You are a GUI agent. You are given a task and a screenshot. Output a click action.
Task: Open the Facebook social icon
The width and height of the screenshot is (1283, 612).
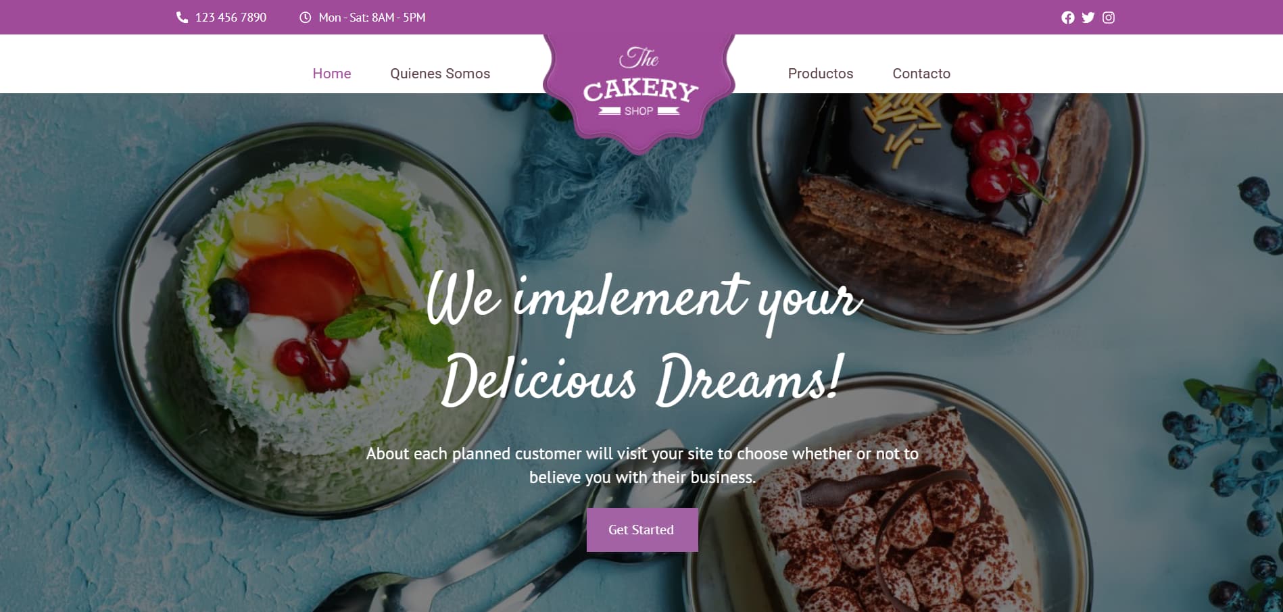pyautogui.click(x=1067, y=18)
